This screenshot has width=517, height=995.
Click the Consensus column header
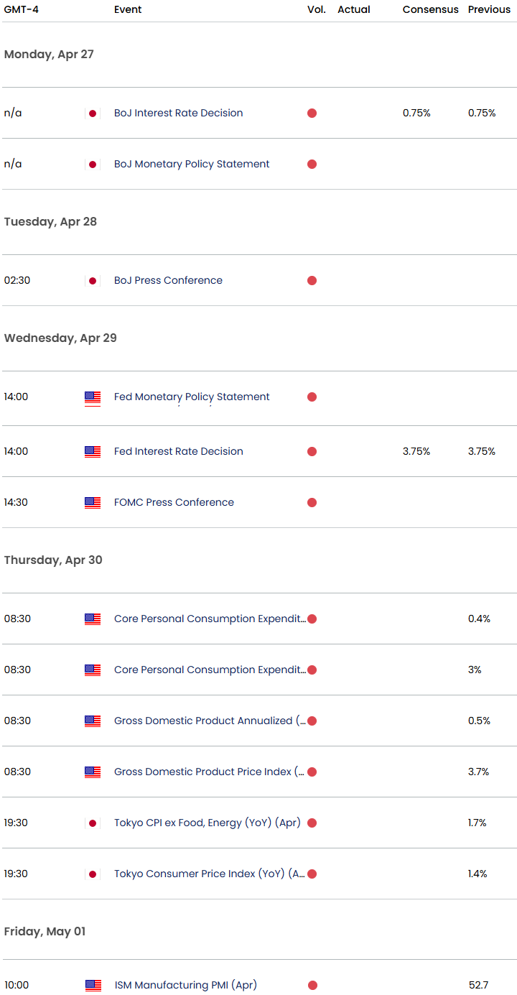(430, 10)
